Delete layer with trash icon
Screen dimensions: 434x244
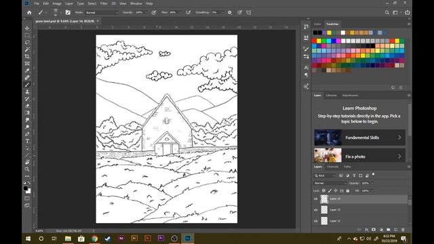click(403, 230)
